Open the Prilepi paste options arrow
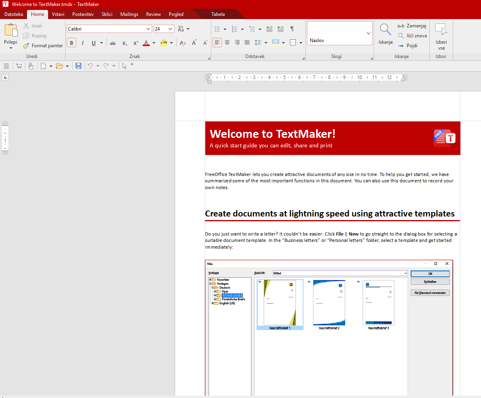 pos(11,48)
